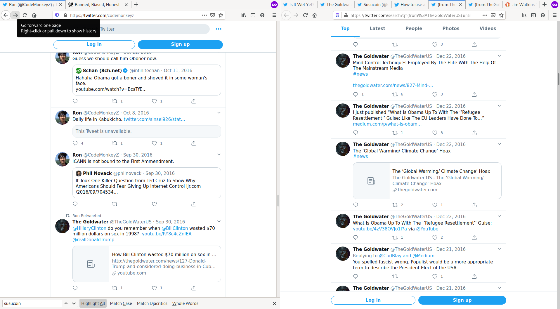
Task: Focus the find bar susucoin text field
Action: 32,303
